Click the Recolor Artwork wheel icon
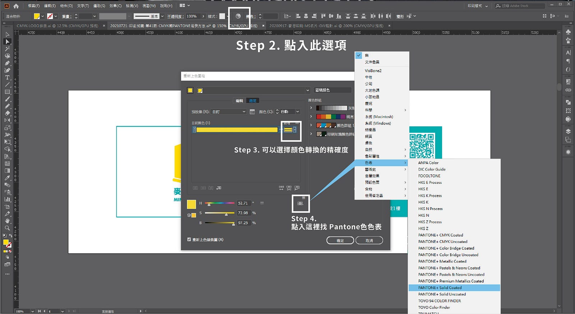575x314 pixels. click(238, 16)
